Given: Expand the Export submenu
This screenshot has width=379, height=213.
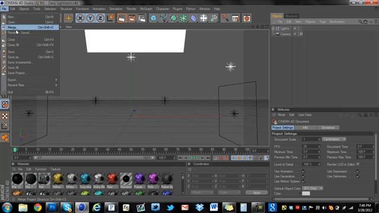Looking at the screenshot, I should coord(30,80).
